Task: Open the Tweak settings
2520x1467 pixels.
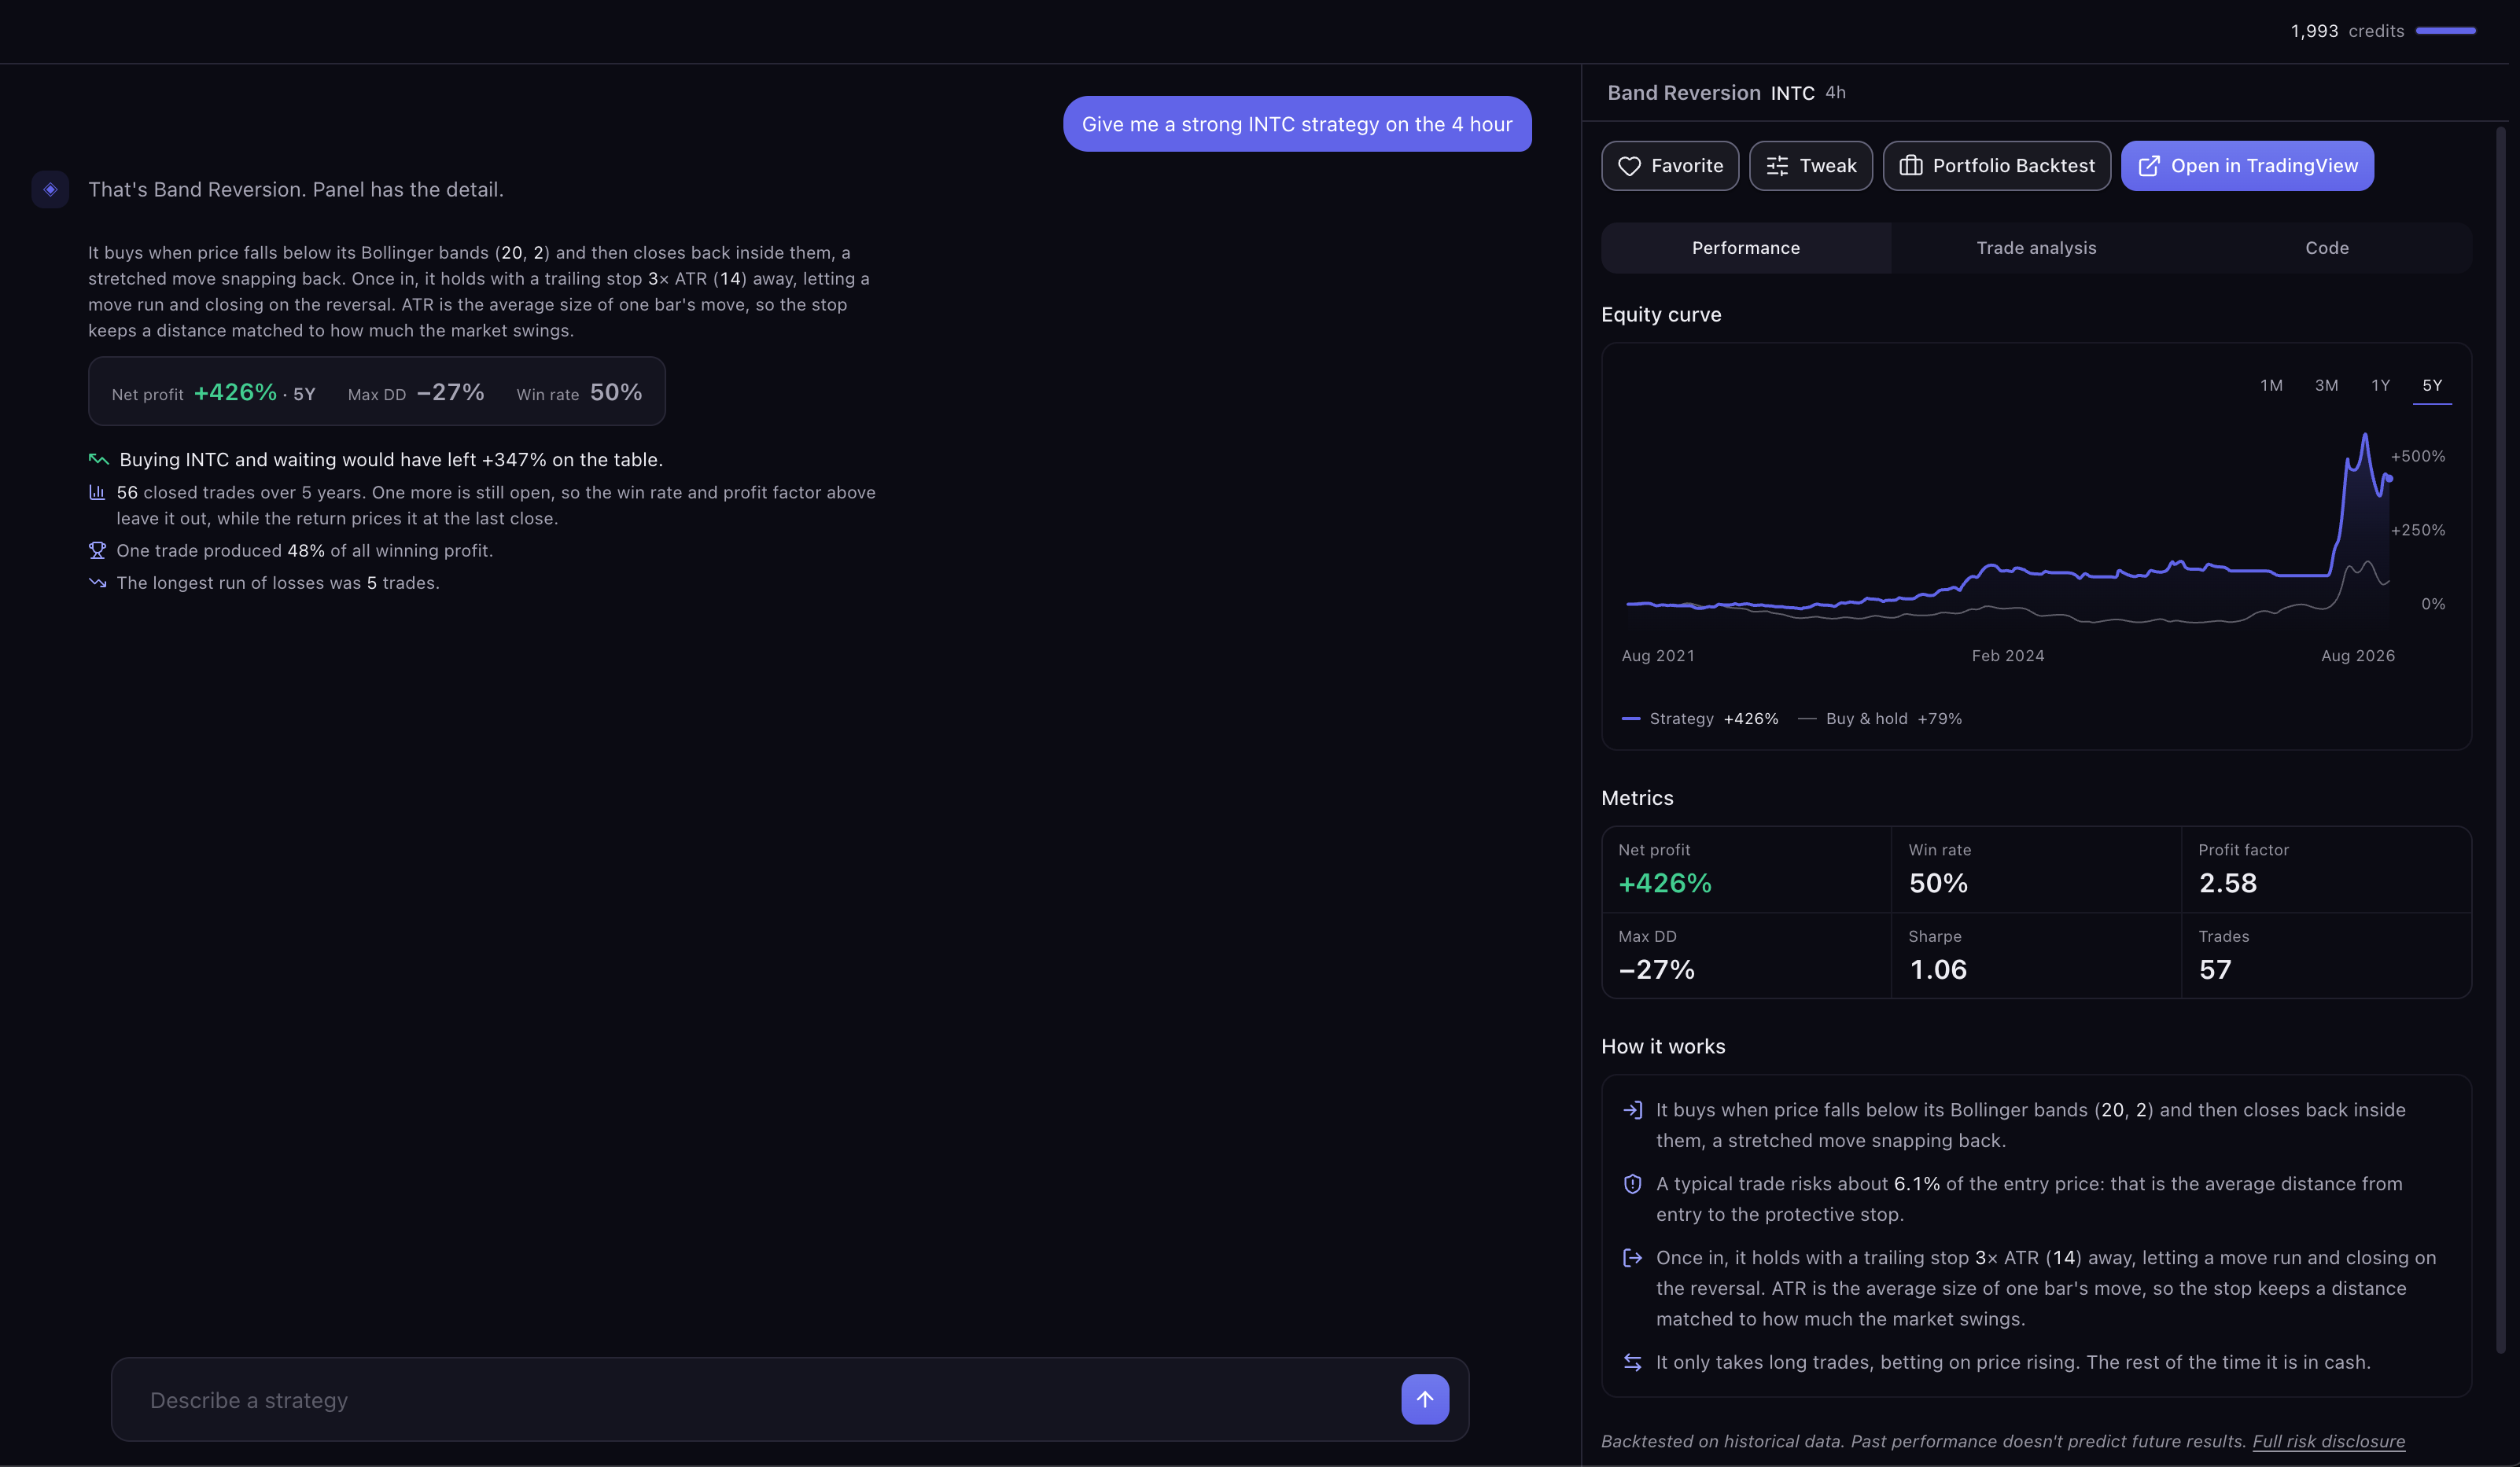Action: pyautogui.click(x=1810, y=166)
